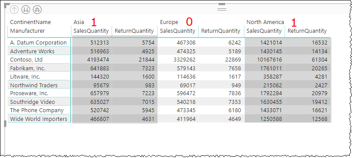The image size is (352, 158).
Task: Click the cell with value 466807
Action: click(100, 119)
